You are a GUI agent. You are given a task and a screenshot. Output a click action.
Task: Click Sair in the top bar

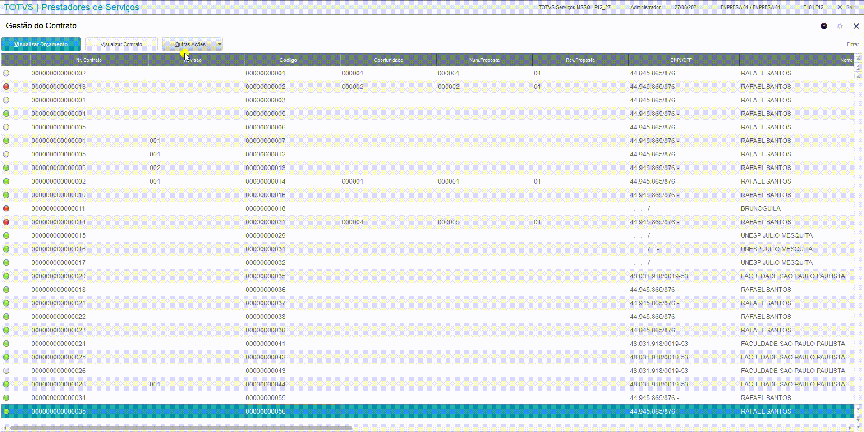click(x=846, y=7)
